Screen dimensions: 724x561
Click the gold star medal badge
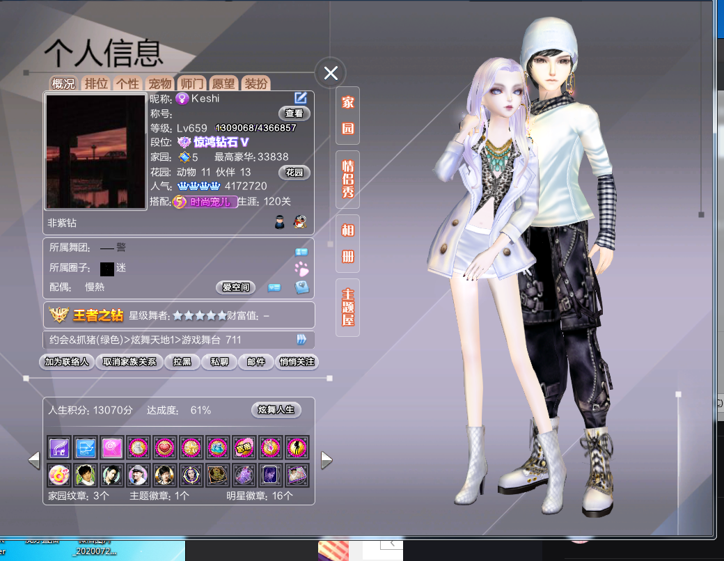pyautogui.click(x=191, y=448)
